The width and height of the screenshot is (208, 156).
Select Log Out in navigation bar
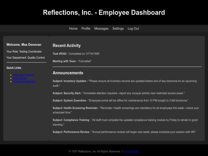pyautogui.click(x=133, y=29)
